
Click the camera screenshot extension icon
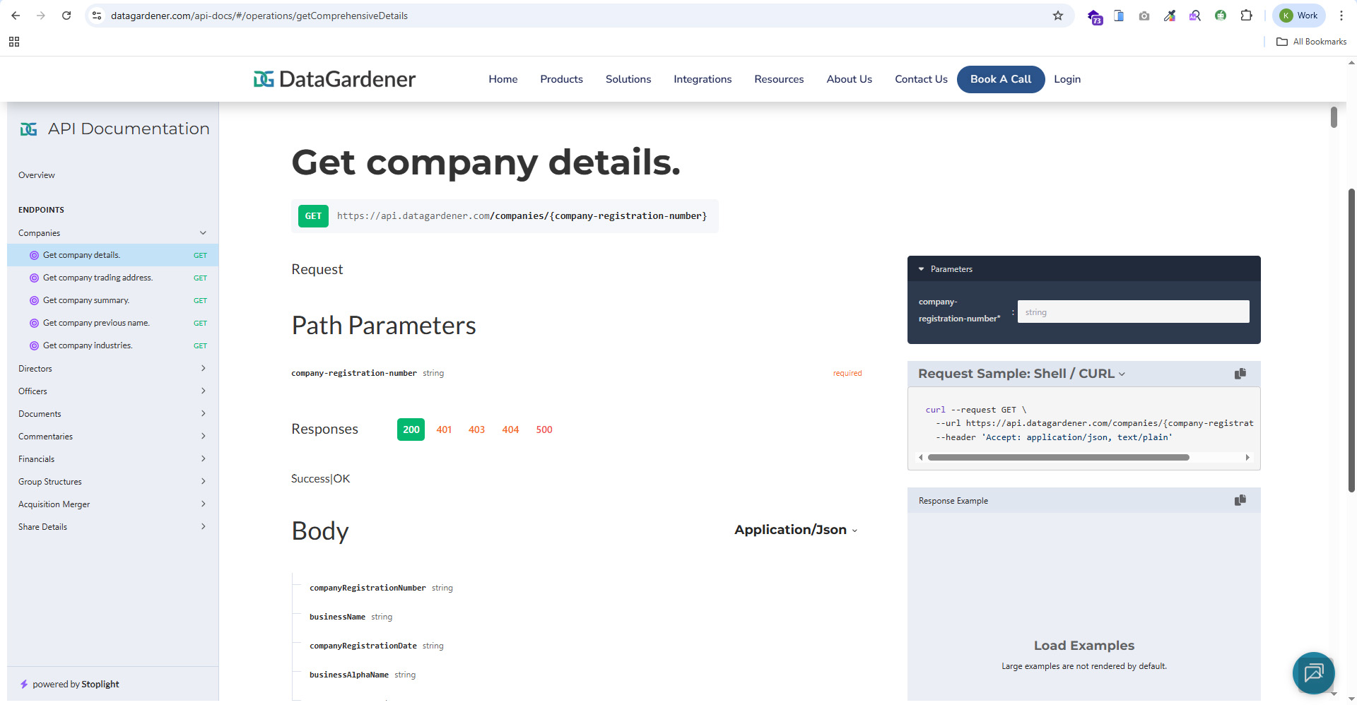click(1144, 16)
